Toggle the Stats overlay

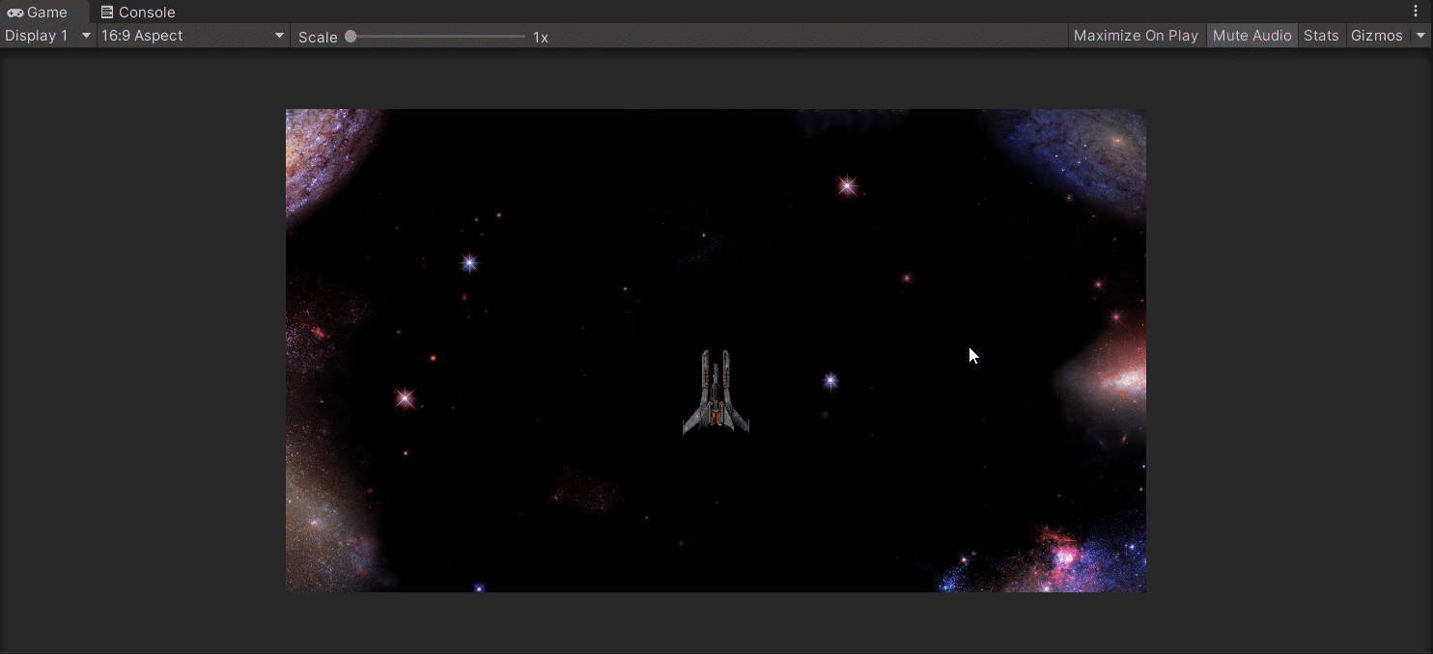(1321, 36)
